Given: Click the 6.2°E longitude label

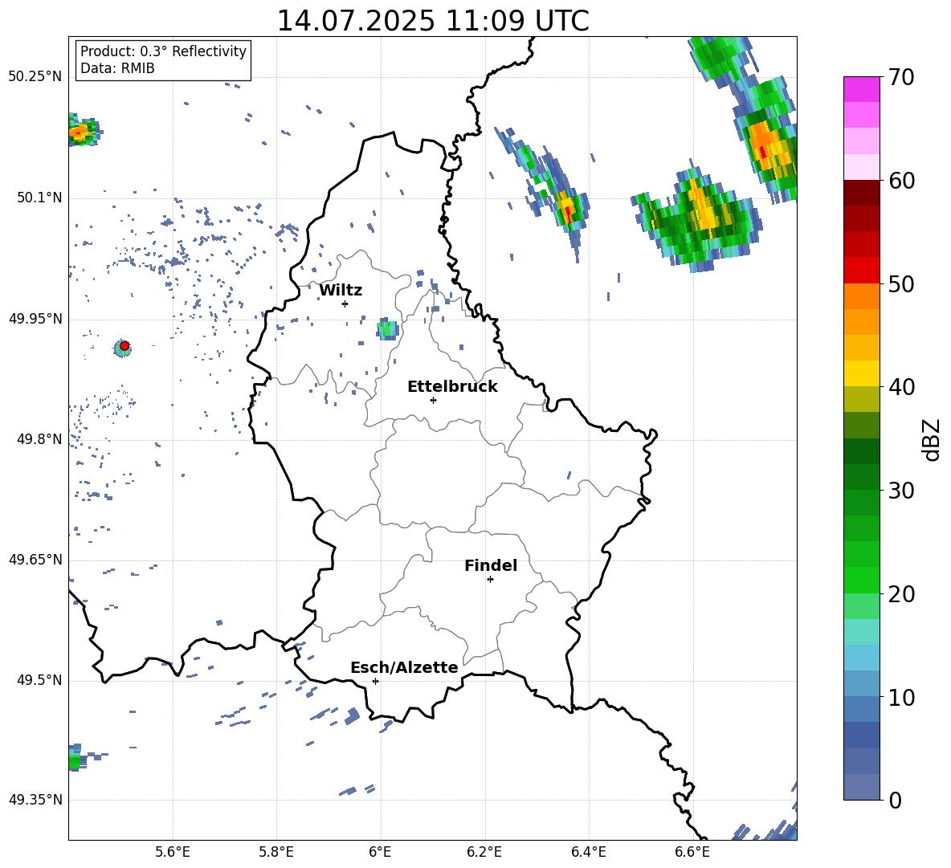Looking at the screenshot, I should coord(484,852).
